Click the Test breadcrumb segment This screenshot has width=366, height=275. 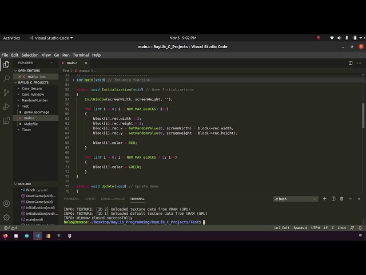point(66,70)
